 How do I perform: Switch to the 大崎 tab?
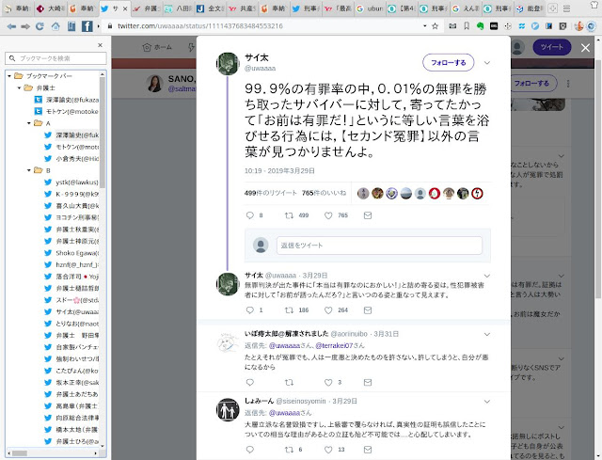51,8
